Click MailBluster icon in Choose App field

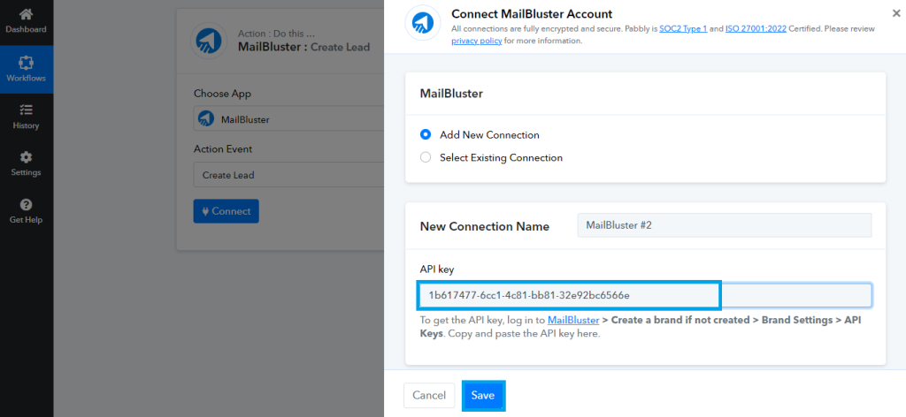click(206, 118)
